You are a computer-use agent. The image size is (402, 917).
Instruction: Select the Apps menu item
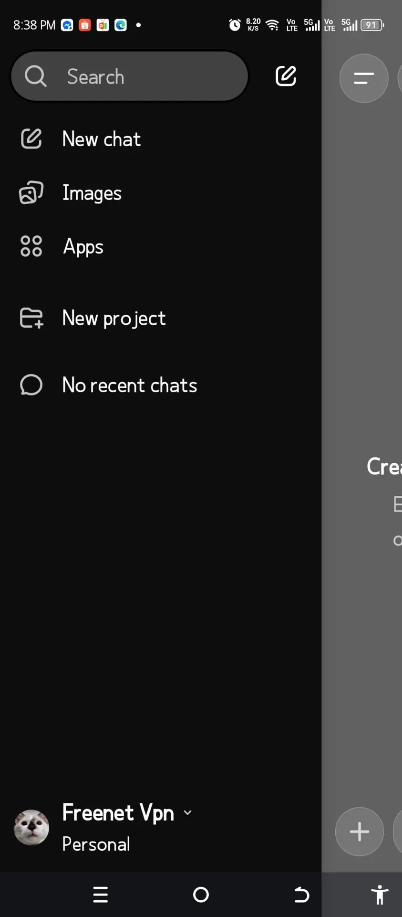pyautogui.click(x=83, y=247)
